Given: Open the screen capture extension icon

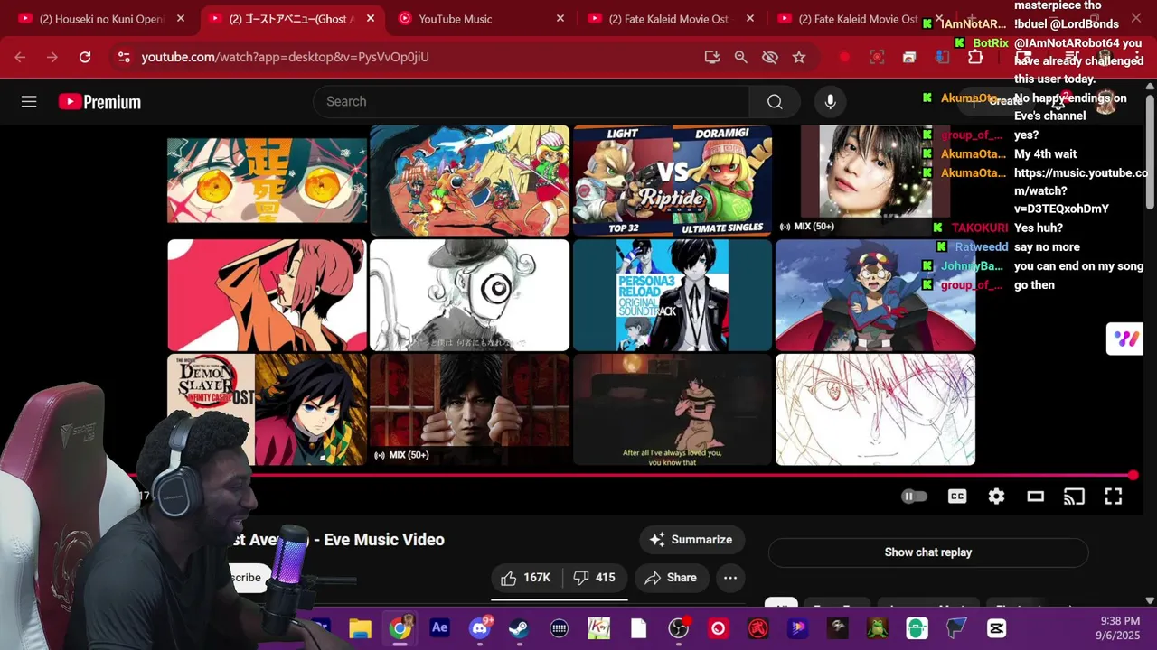Looking at the screenshot, I should pyautogui.click(x=877, y=57).
